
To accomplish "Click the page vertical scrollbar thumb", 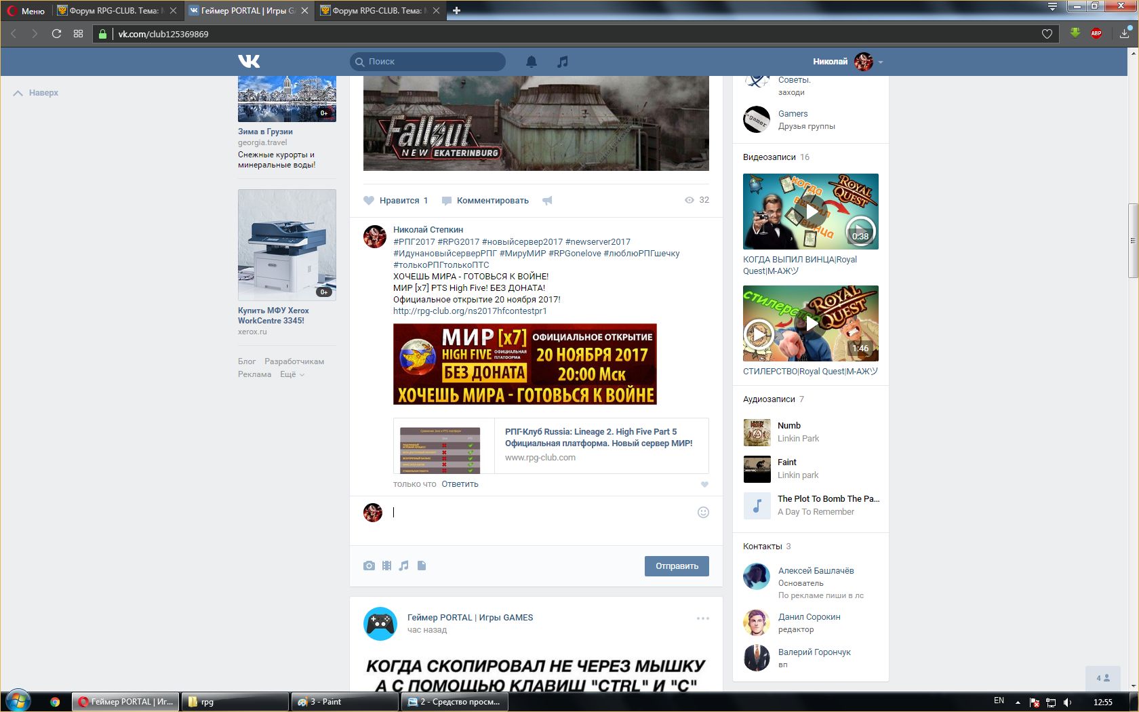I will pos(1133,240).
